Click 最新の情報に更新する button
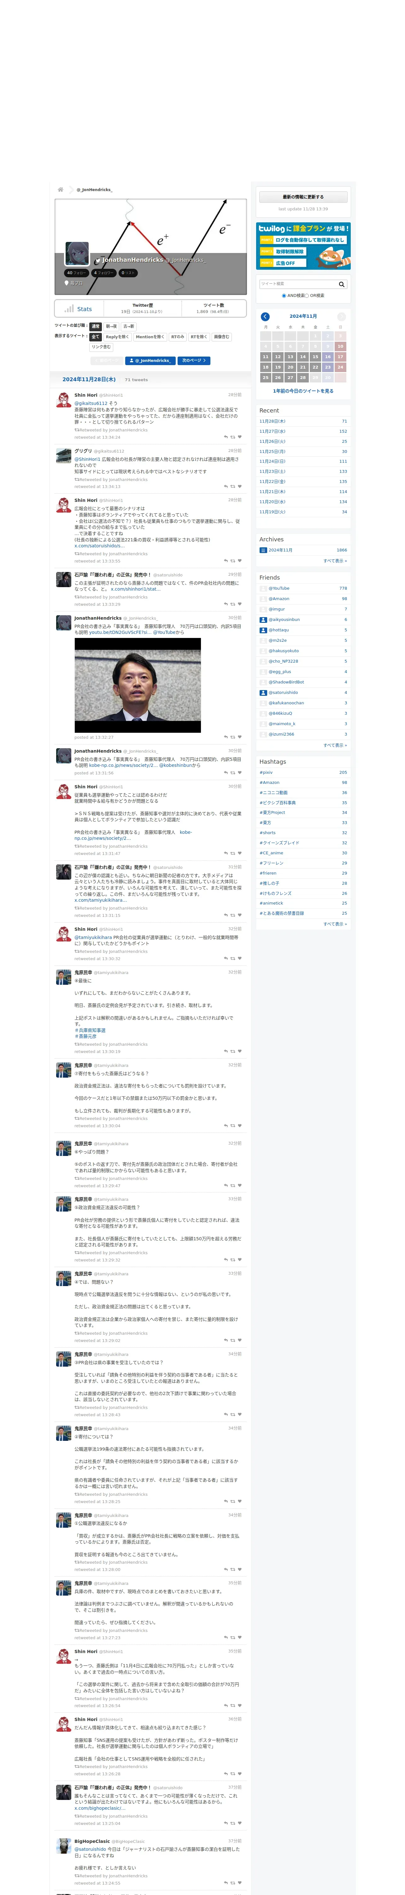Viewport: 405px width, 1895px height. pyautogui.click(x=303, y=197)
